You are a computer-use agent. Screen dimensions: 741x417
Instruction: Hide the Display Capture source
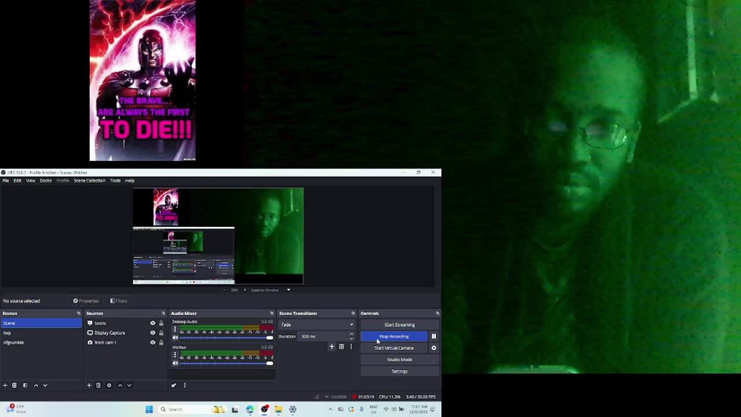(x=153, y=333)
